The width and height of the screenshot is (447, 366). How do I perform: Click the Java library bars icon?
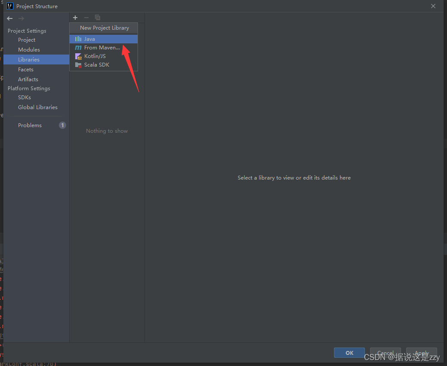click(x=78, y=39)
